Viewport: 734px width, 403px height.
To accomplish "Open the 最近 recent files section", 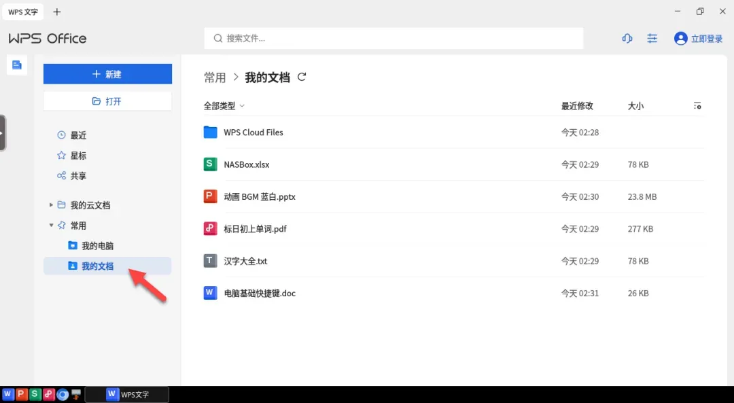I will coord(71,135).
